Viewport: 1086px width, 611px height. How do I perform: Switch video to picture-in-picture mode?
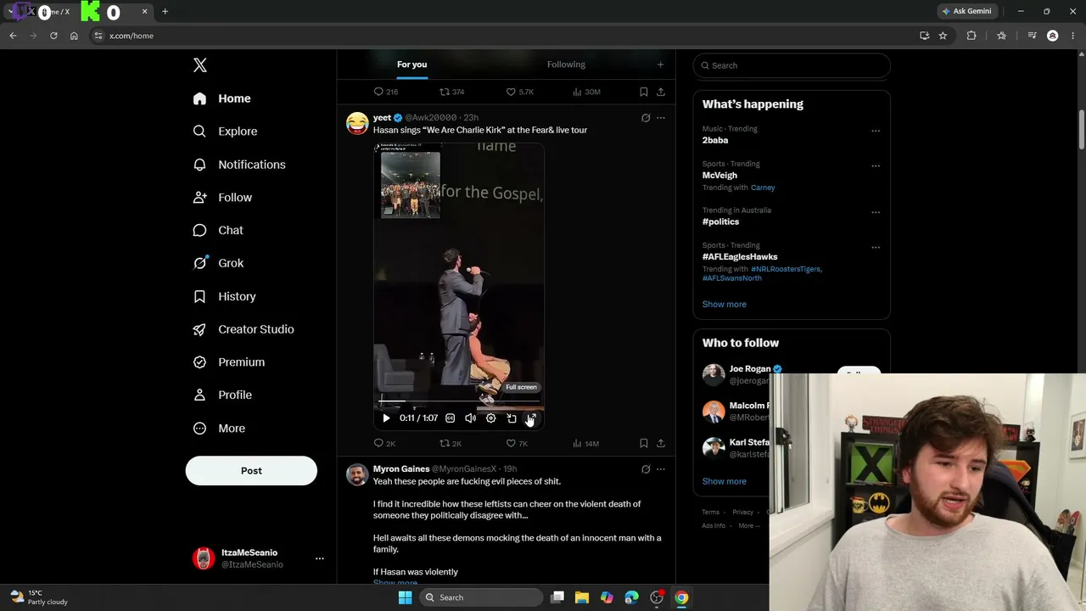point(512,418)
